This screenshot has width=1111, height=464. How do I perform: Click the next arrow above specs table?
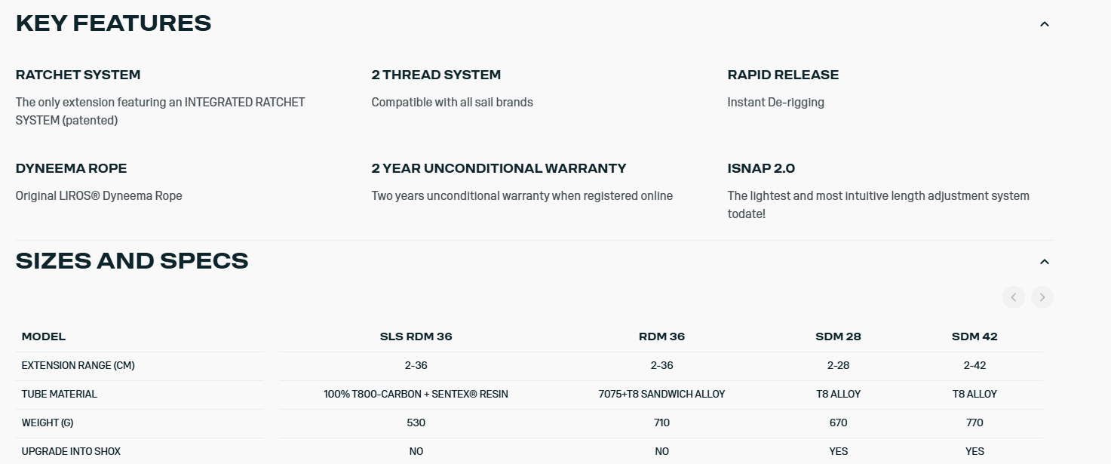(1042, 297)
